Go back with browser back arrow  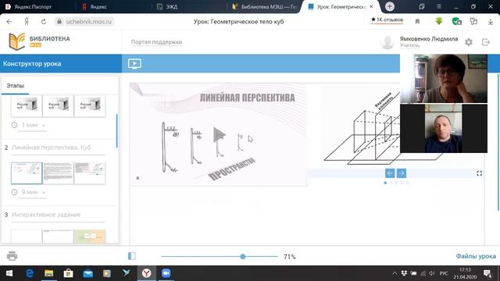pyautogui.click(x=9, y=22)
